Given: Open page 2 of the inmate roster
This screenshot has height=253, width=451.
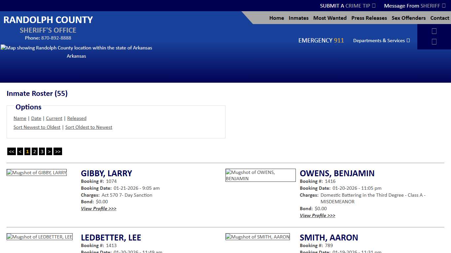Looking at the screenshot, I should click(35, 151).
